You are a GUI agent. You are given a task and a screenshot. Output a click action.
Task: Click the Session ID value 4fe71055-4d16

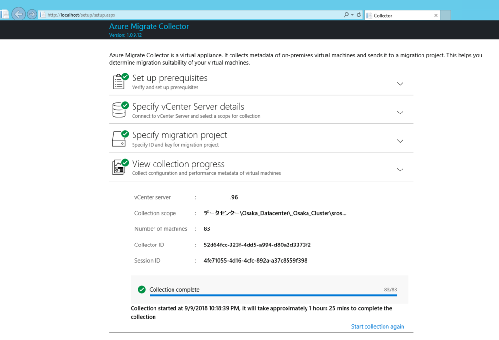pyautogui.click(x=255, y=261)
